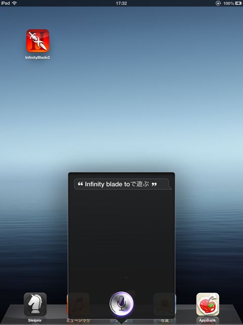Viewport: 243px width, 325px height.
Task: Tap the 100% battery percentage text
Action: (228, 4)
